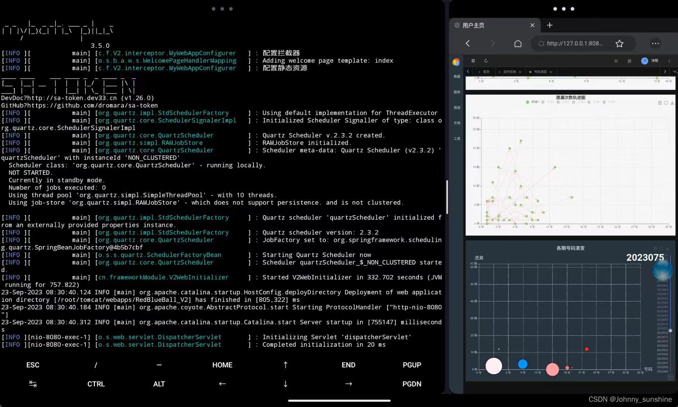Image resolution: width=678 pixels, height=407 pixels.
Task: Switch to the 定时任务 tab
Action: tap(509, 72)
